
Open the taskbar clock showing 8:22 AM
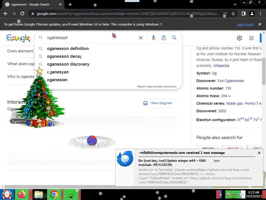coord(254,194)
